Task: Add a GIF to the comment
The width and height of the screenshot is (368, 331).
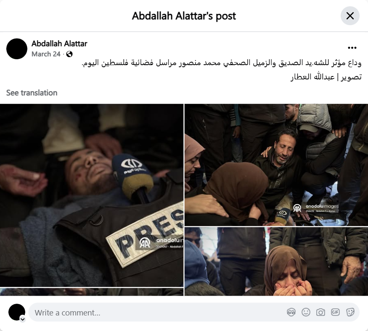Action: 335,312
